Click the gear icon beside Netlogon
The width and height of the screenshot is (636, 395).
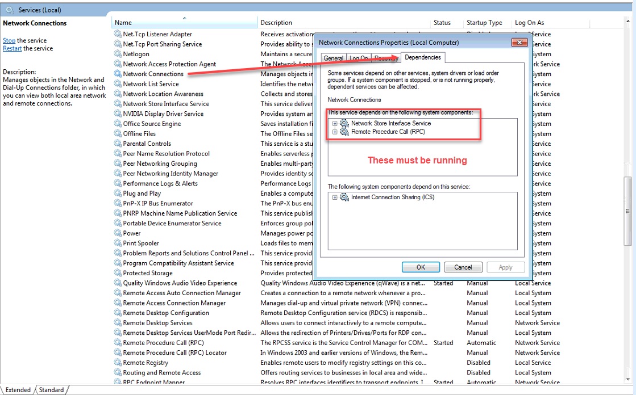click(x=118, y=54)
